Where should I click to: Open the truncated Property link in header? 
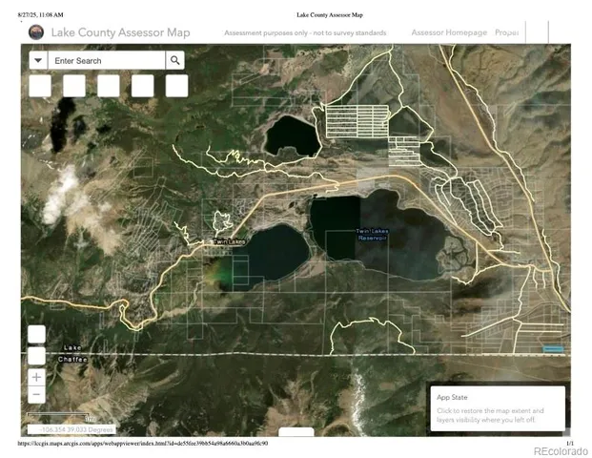tap(507, 32)
